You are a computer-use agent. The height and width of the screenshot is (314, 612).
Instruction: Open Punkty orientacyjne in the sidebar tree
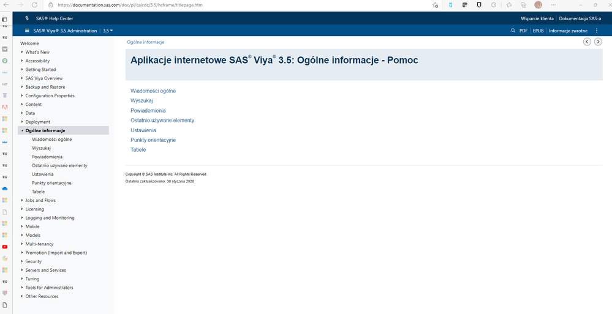pyautogui.click(x=51, y=182)
